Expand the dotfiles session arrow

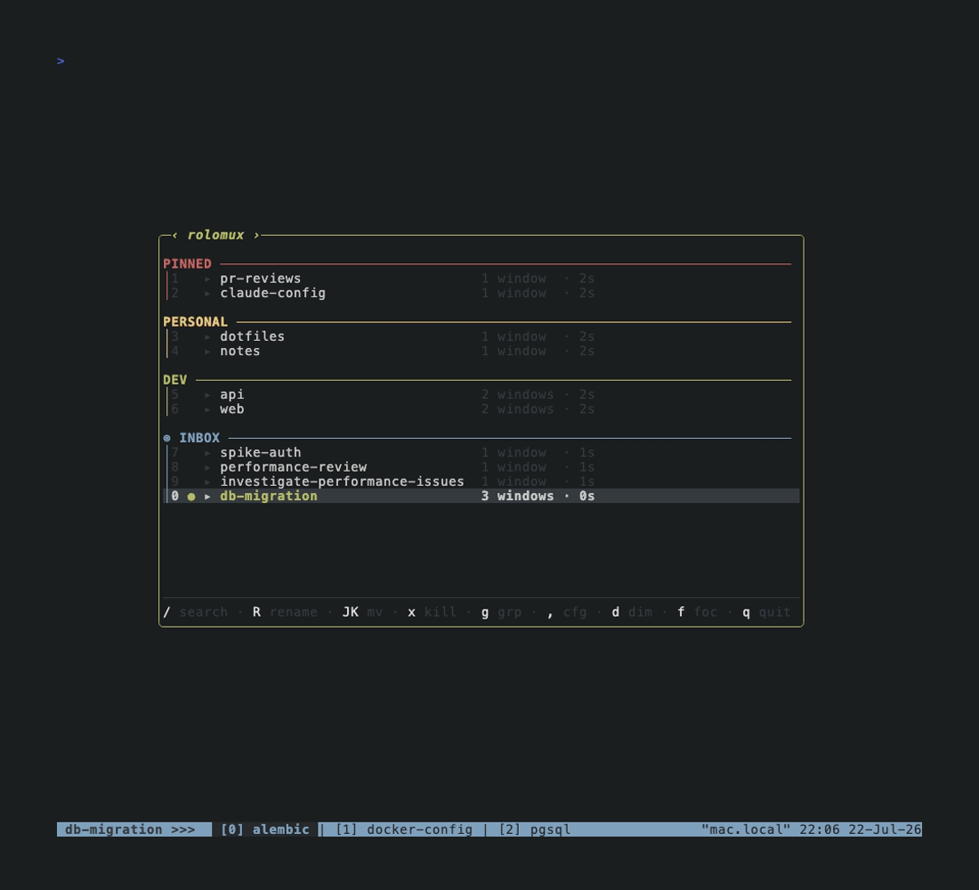click(x=207, y=337)
